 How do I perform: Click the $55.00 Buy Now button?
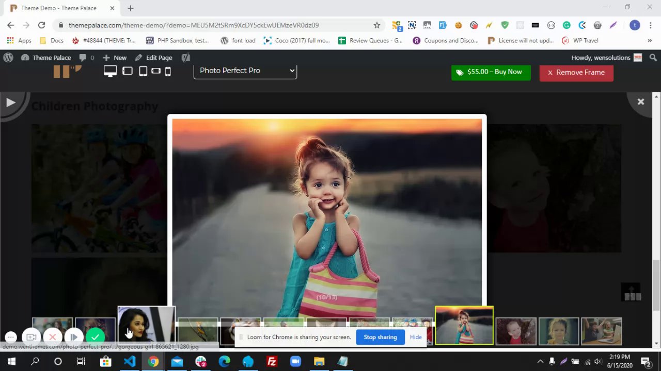point(491,72)
